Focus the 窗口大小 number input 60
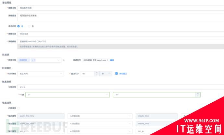This screenshot has height=135, width=224. coord(87,74)
